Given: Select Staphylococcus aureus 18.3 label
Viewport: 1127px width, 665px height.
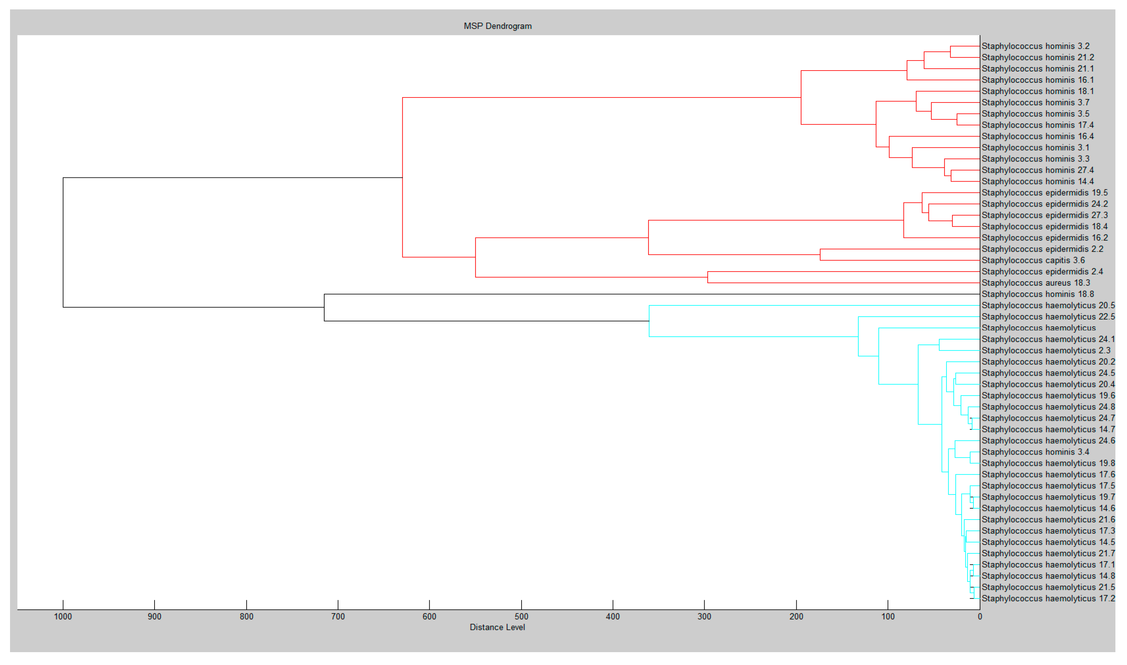Looking at the screenshot, I should click(1035, 283).
